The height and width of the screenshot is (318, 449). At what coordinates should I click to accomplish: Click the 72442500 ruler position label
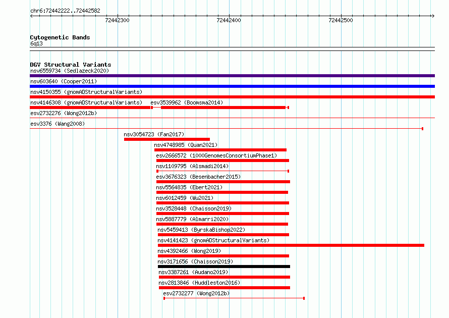coord(341,20)
